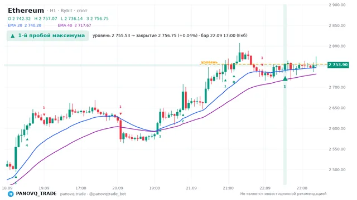The width and height of the screenshot is (357, 200).
Task: Click the green up-triangle marker labeled 4
Action: 27,139
